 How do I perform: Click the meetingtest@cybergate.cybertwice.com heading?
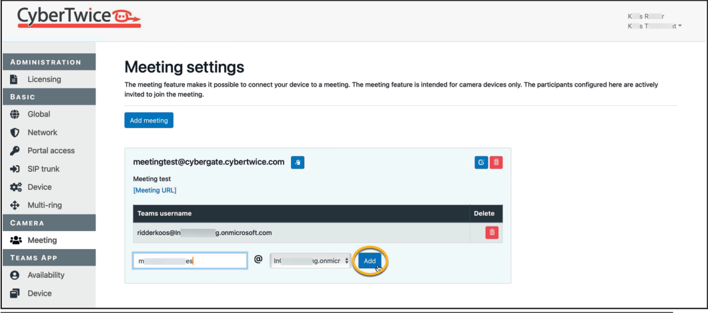point(209,162)
